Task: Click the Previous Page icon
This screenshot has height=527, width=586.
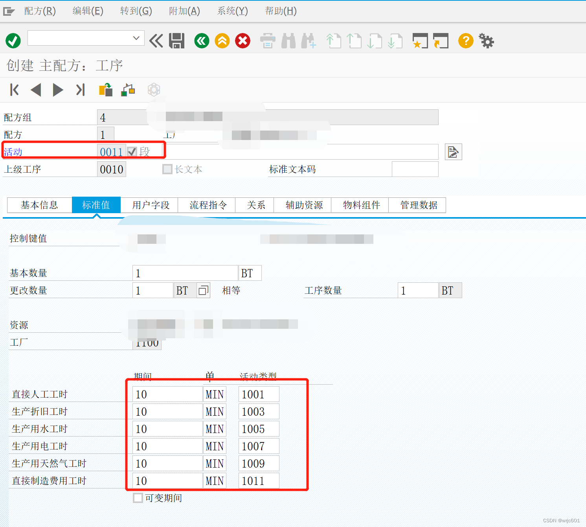Action: 354,41
